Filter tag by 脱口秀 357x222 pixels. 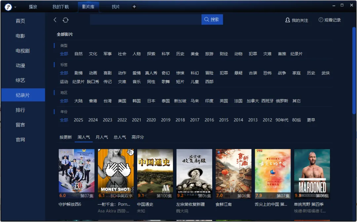[x=93, y=82]
